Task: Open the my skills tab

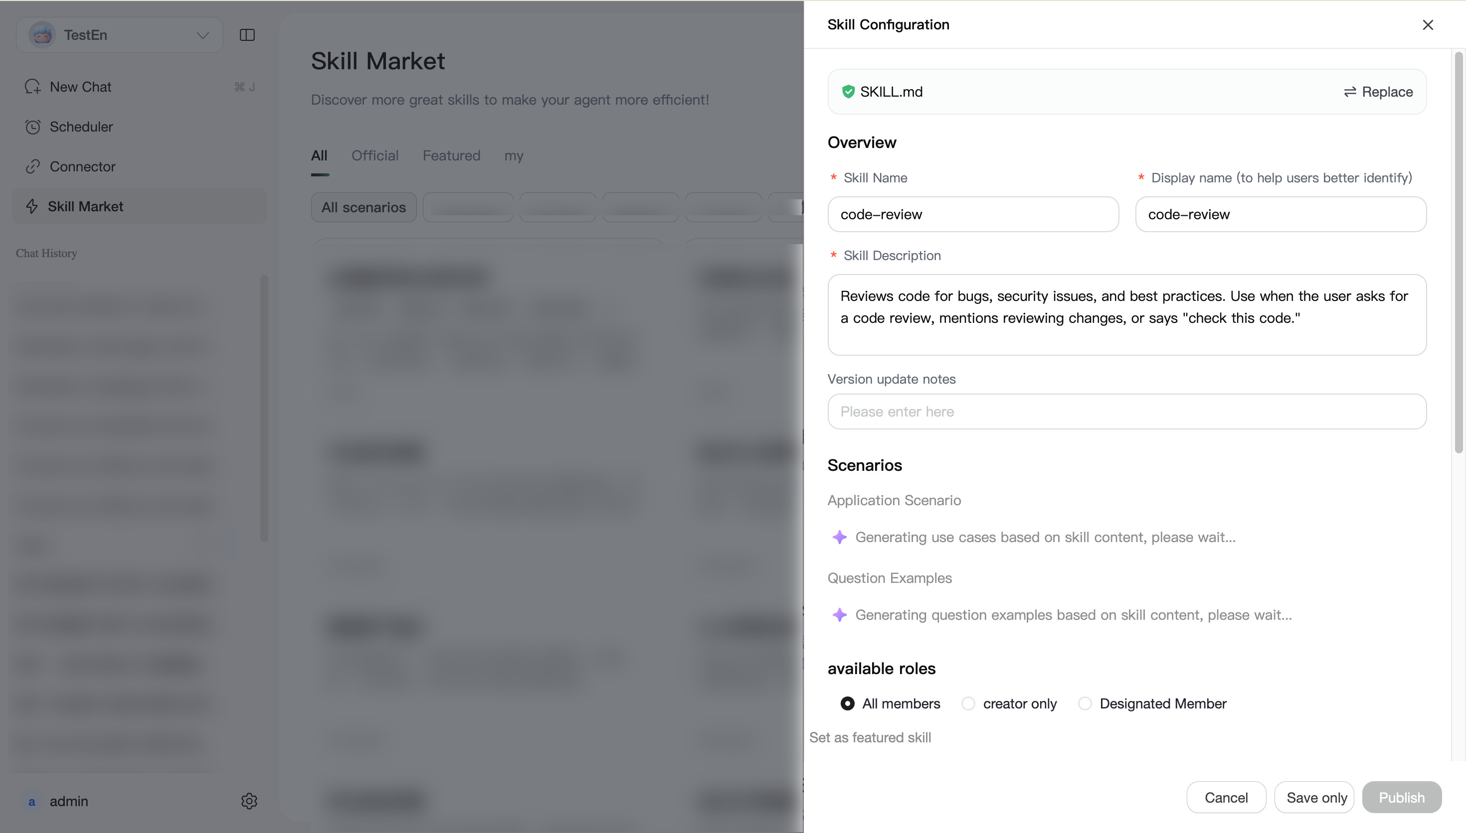Action: click(x=514, y=155)
